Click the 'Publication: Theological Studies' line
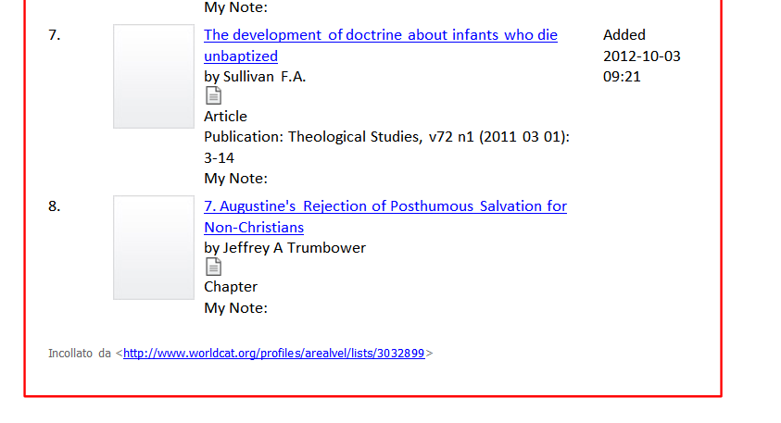The width and height of the screenshot is (781, 423). pos(386,137)
